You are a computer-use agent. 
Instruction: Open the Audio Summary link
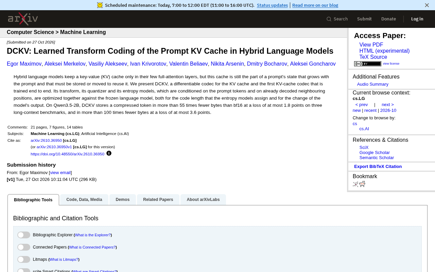pyautogui.click(x=372, y=84)
